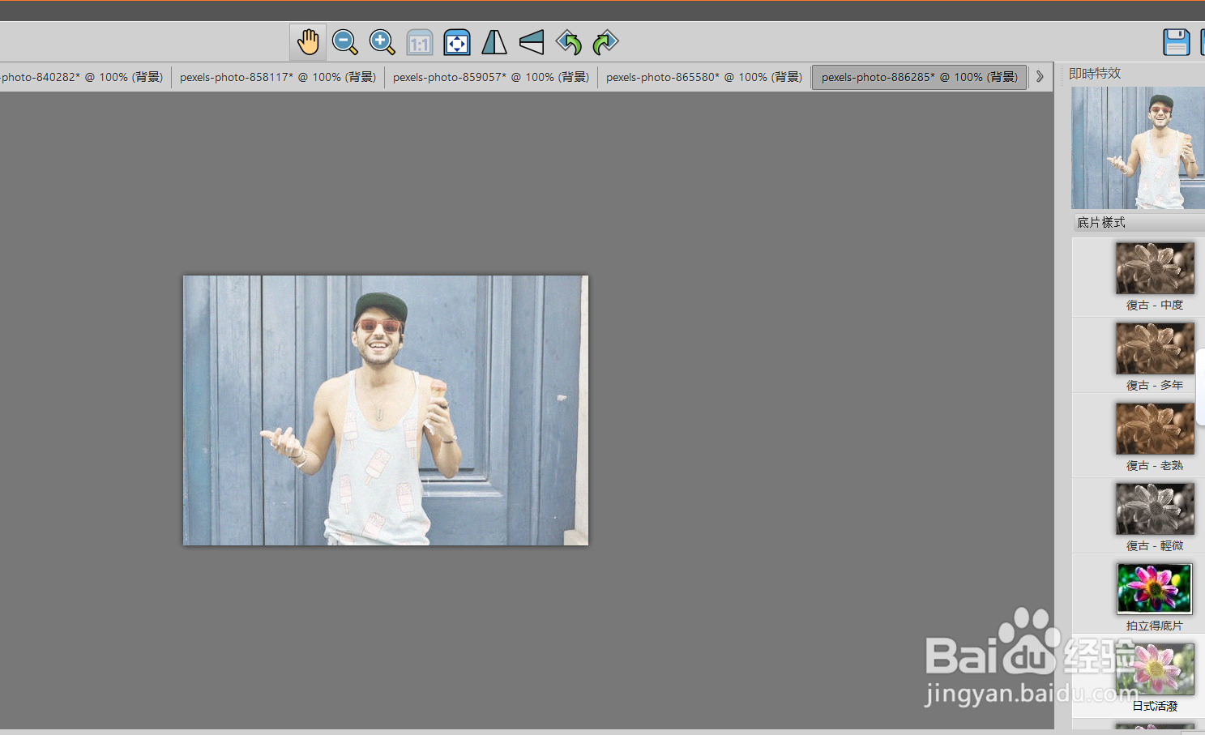Click the zoom out magnifier icon
1205x735 pixels.
click(x=345, y=42)
